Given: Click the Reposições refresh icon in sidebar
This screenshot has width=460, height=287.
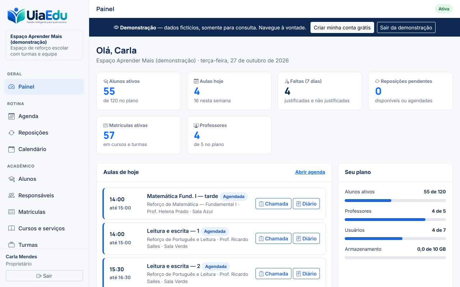Looking at the screenshot, I should (x=11, y=133).
